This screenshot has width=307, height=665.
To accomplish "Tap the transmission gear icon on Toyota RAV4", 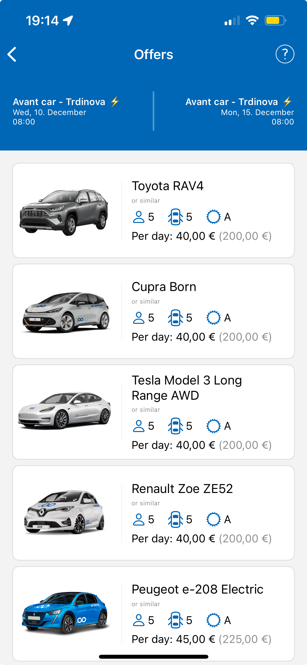I will coord(213,217).
